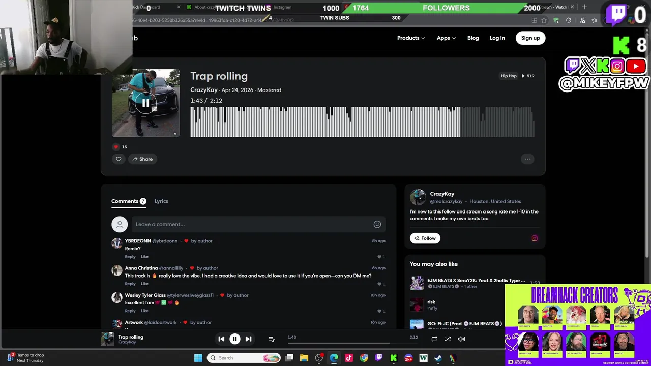Click the heart count on YBRDEONN's comment
This screenshot has height=366, width=651.
tap(381, 257)
